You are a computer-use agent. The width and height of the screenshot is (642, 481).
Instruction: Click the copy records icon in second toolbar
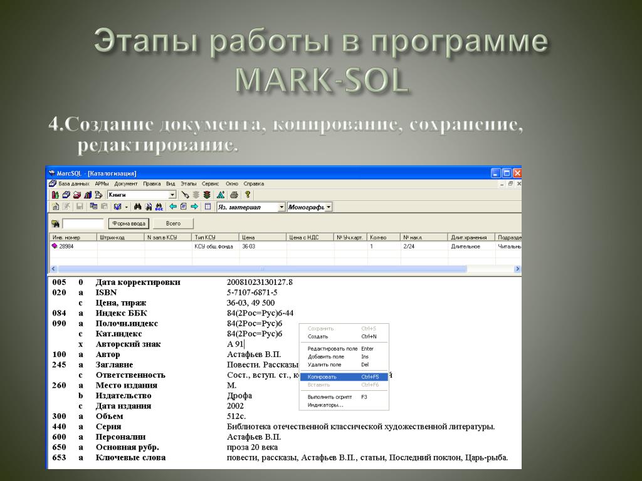click(94, 206)
